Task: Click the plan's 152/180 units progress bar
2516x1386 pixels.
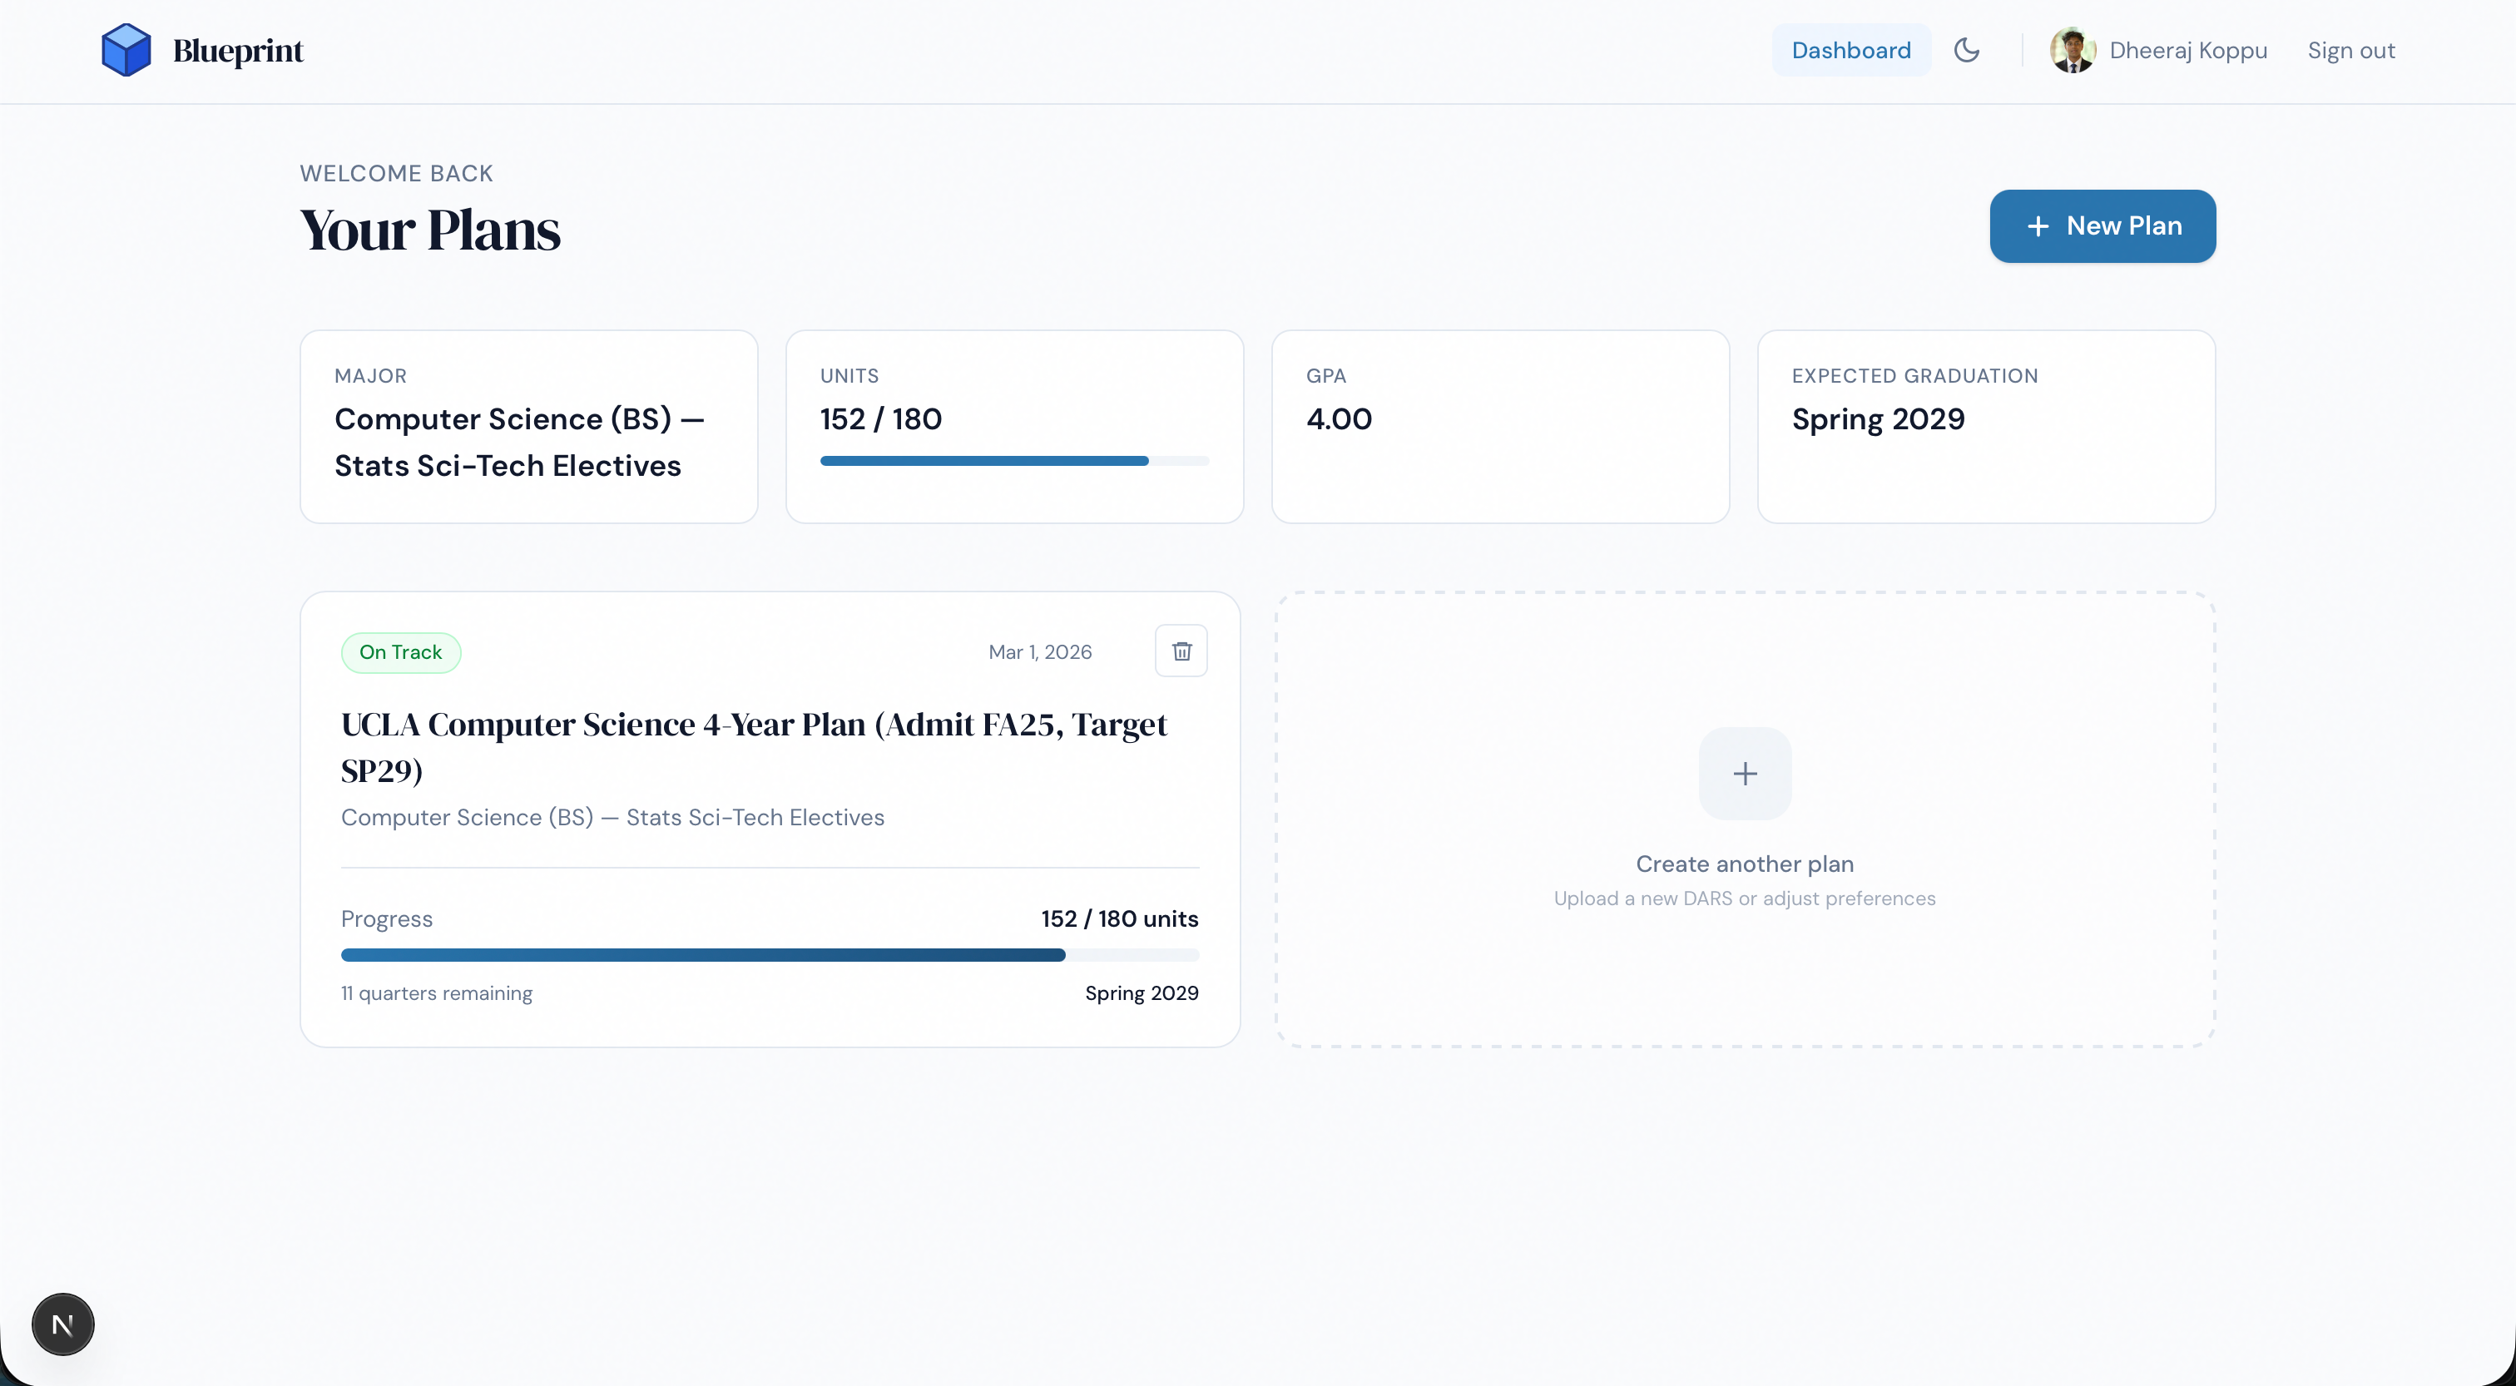Action: (x=770, y=955)
